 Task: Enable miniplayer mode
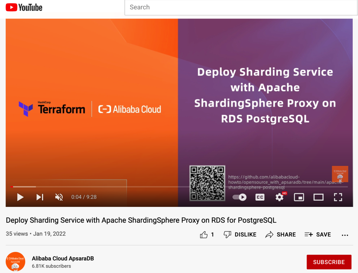[299, 197]
